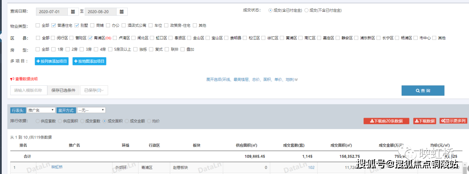Check 联排 room type
The height and width of the screenshot is (174, 469).
(x=167, y=49)
